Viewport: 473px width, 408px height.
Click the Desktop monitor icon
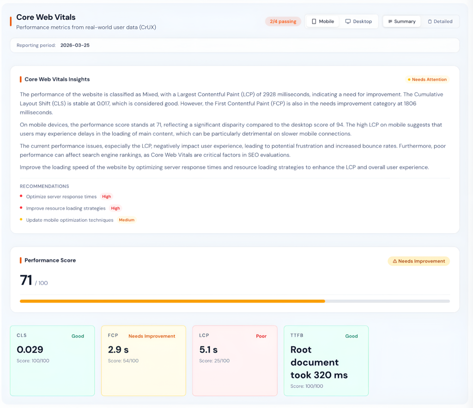click(x=347, y=21)
